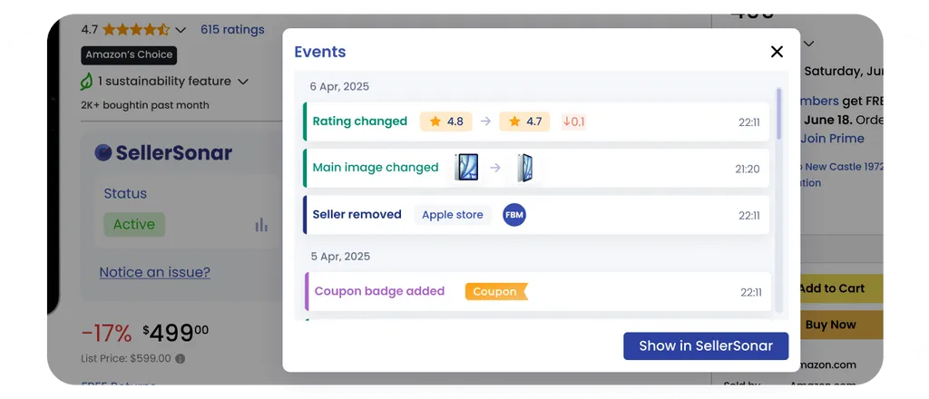Click the $499.00 price
929x399 pixels.
click(176, 334)
